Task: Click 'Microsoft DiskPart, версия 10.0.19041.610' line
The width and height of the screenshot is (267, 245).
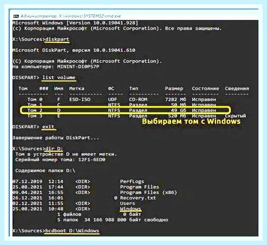Action: (x=74, y=50)
